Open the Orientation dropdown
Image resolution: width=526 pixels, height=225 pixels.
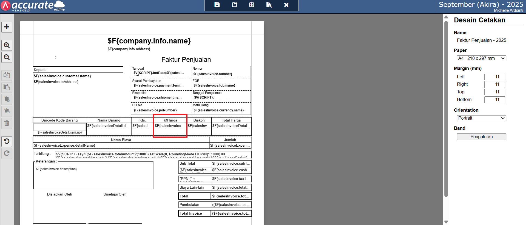[481, 118]
